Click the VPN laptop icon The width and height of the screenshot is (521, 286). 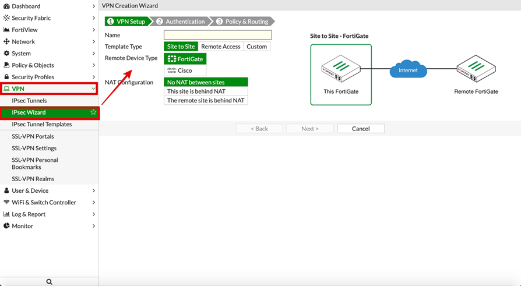[6, 89]
